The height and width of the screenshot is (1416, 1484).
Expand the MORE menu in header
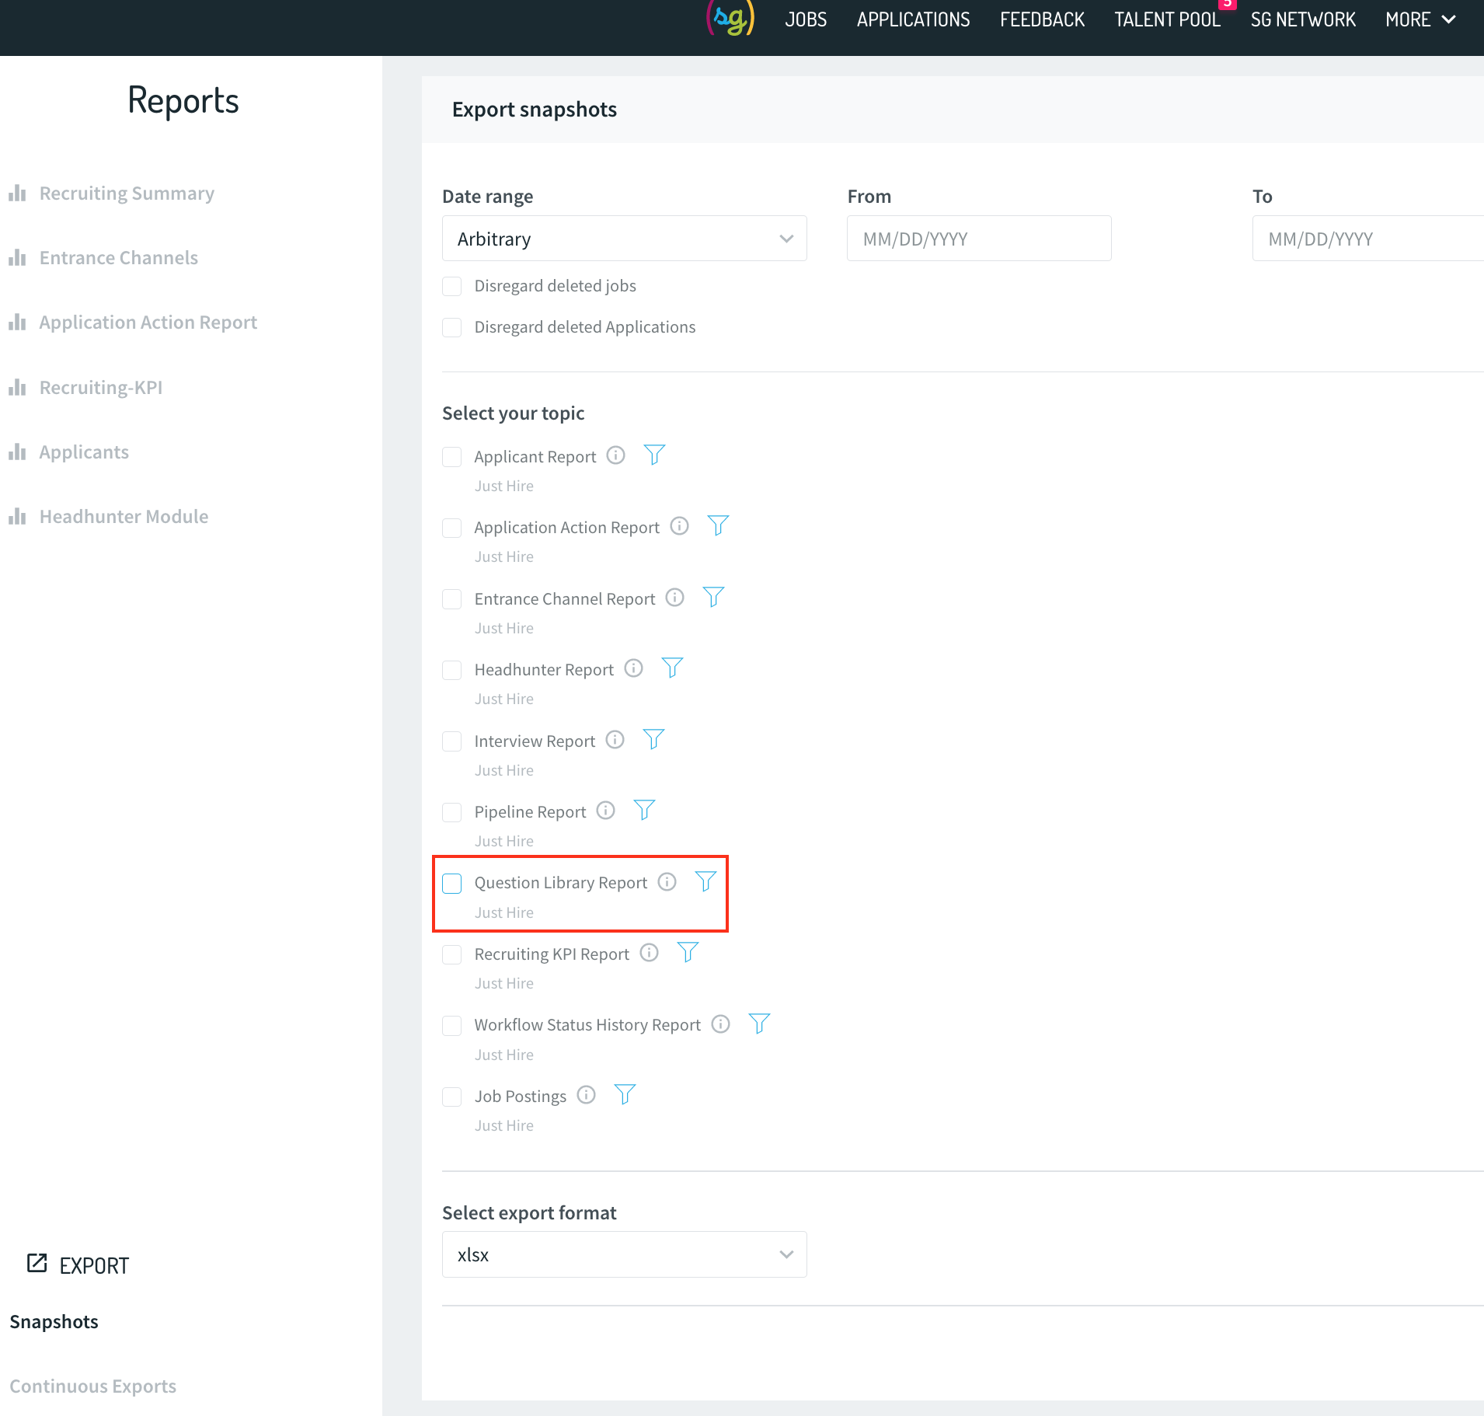[x=1420, y=19]
